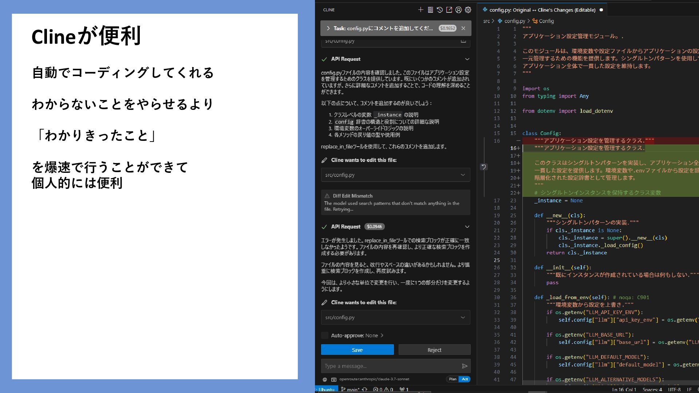Image resolution: width=699 pixels, height=393 pixels.
Task: Click the Diff Edit Mismatch warning
Action: click(x=396, y=202)
